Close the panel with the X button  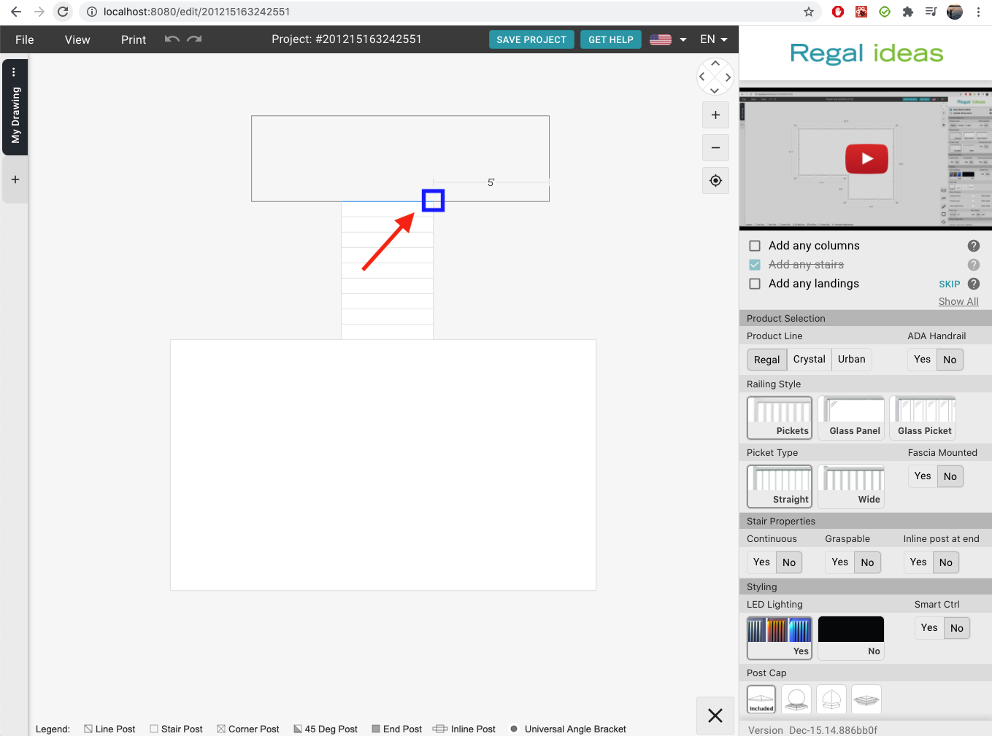[x=715, y=716]
